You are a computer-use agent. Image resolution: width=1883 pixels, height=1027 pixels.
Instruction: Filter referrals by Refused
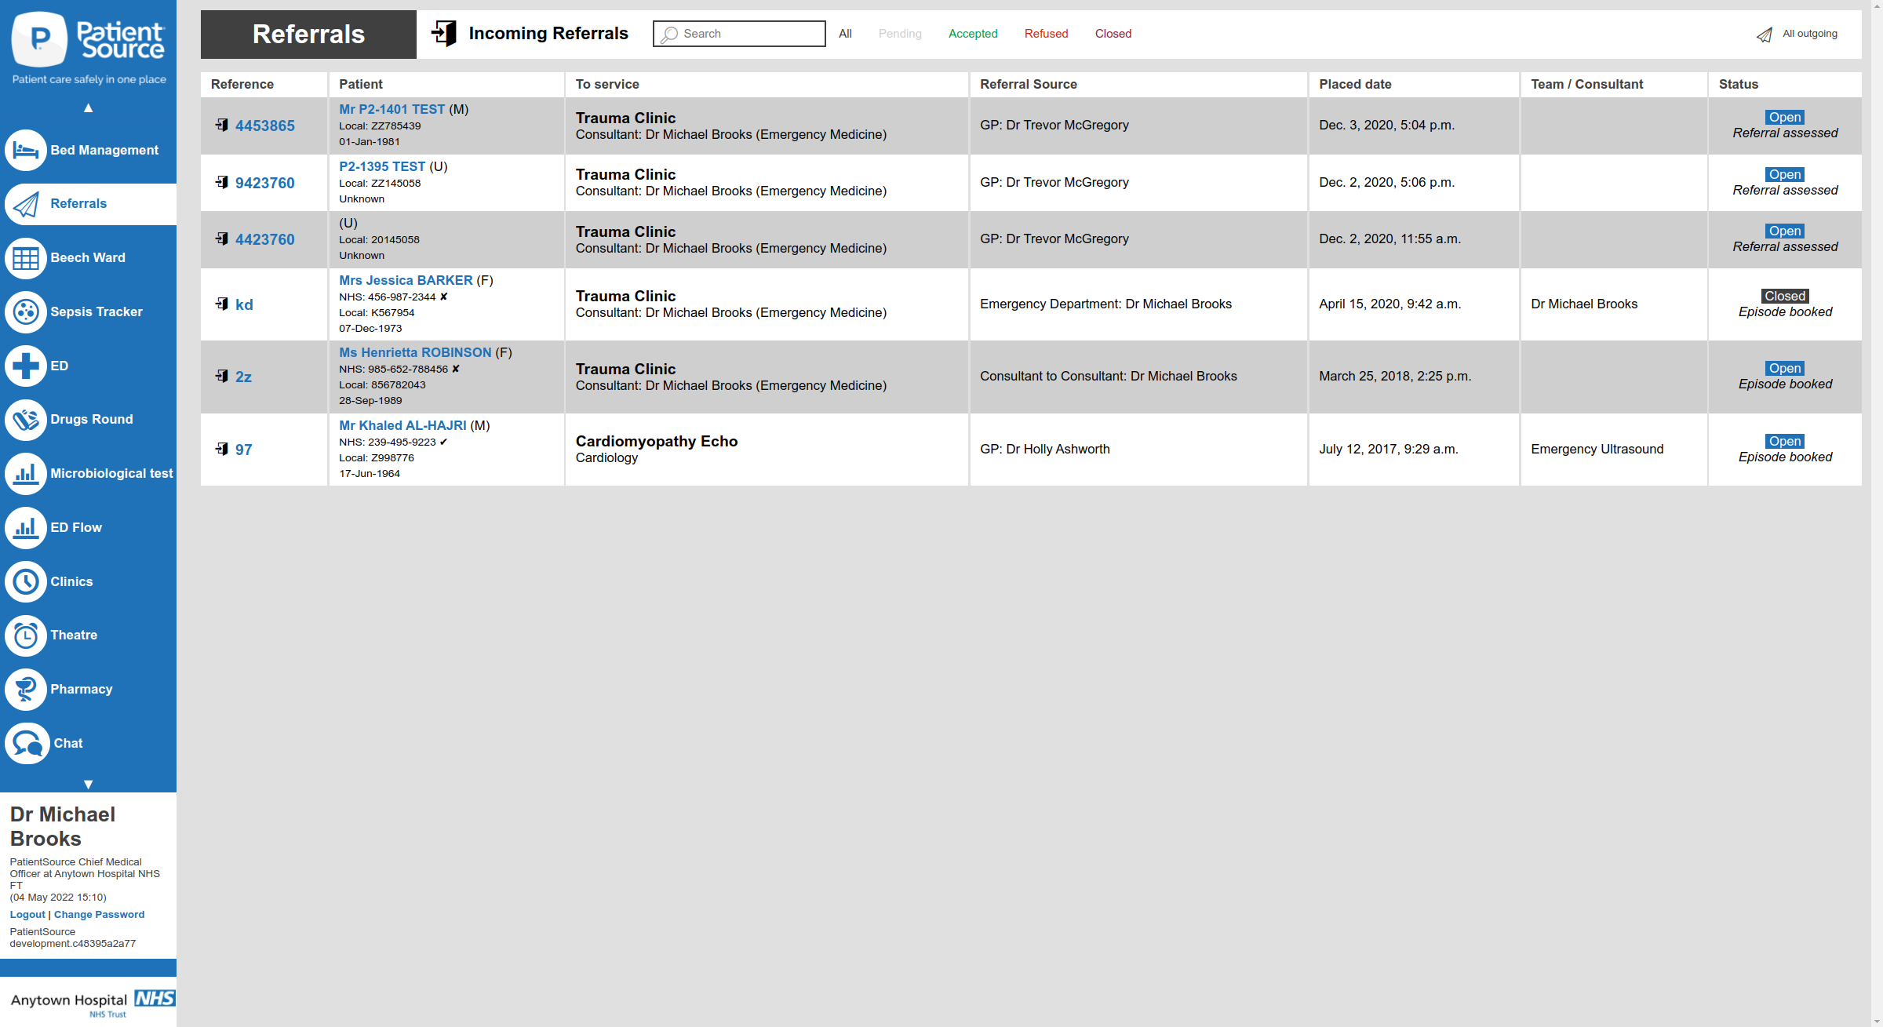(x=1046, y=34)
